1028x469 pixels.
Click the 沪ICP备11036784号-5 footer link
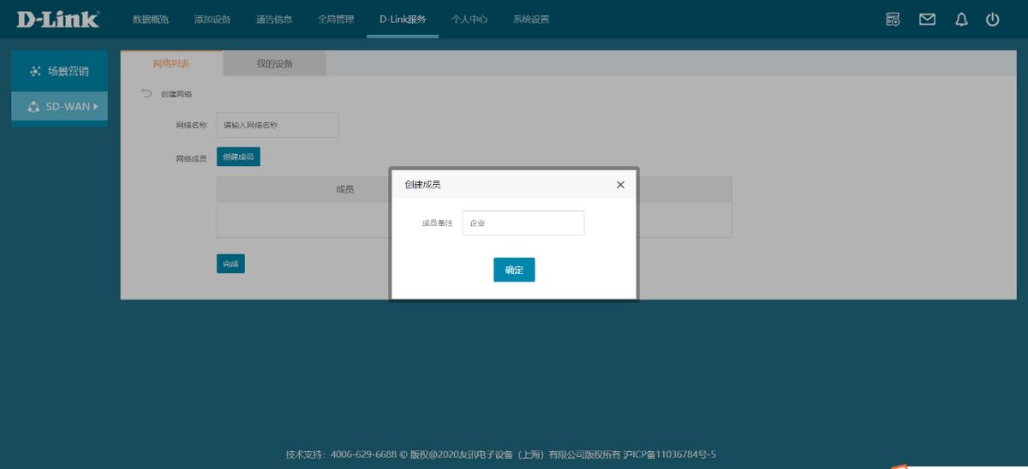[x=669, y=454]
